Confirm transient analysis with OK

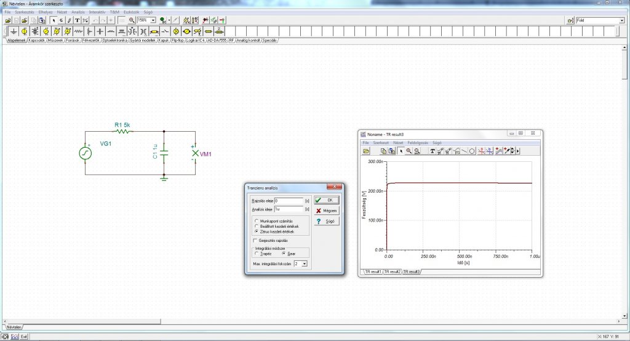[326, 200]
